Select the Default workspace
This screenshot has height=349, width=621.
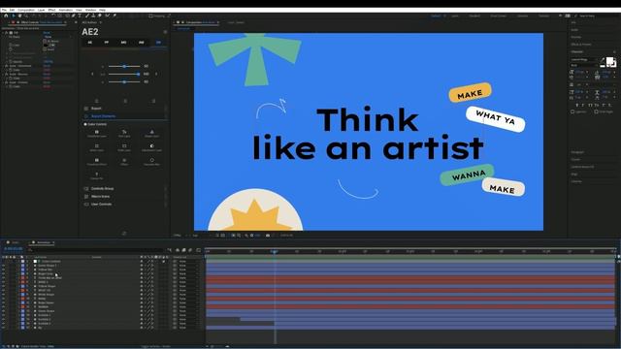436,16
